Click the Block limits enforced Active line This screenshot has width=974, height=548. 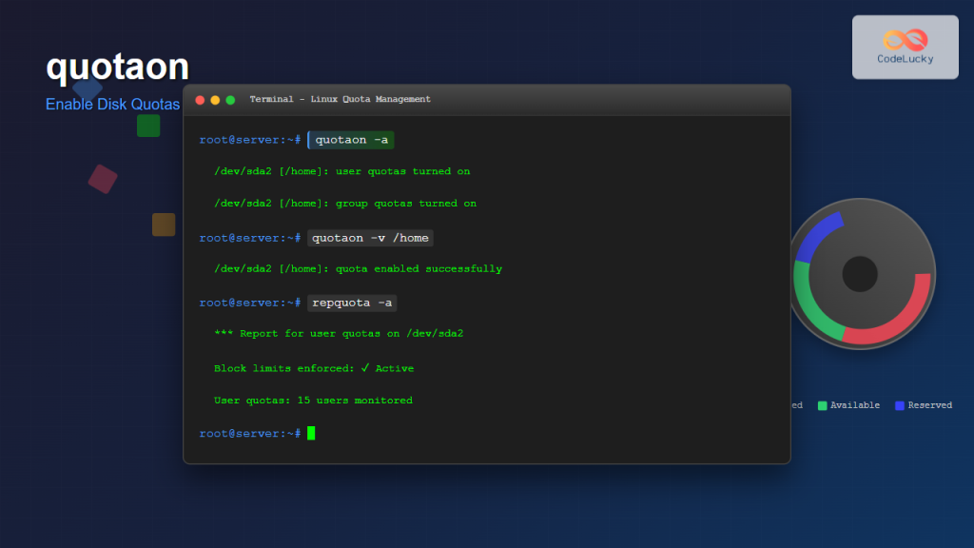[313, 368]
